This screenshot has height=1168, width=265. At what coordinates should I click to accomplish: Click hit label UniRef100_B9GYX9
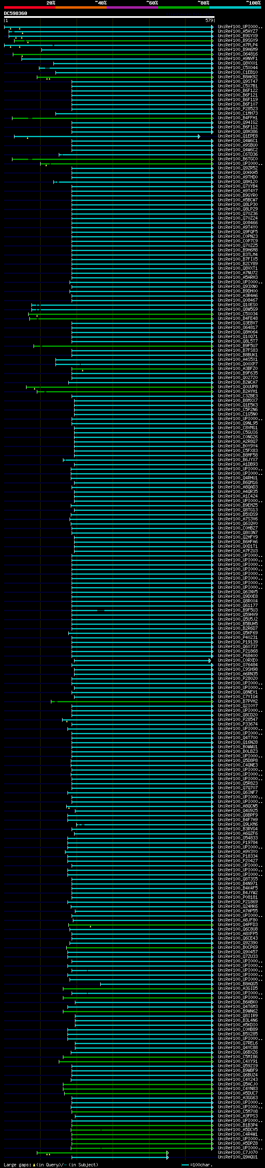point(237,36)
